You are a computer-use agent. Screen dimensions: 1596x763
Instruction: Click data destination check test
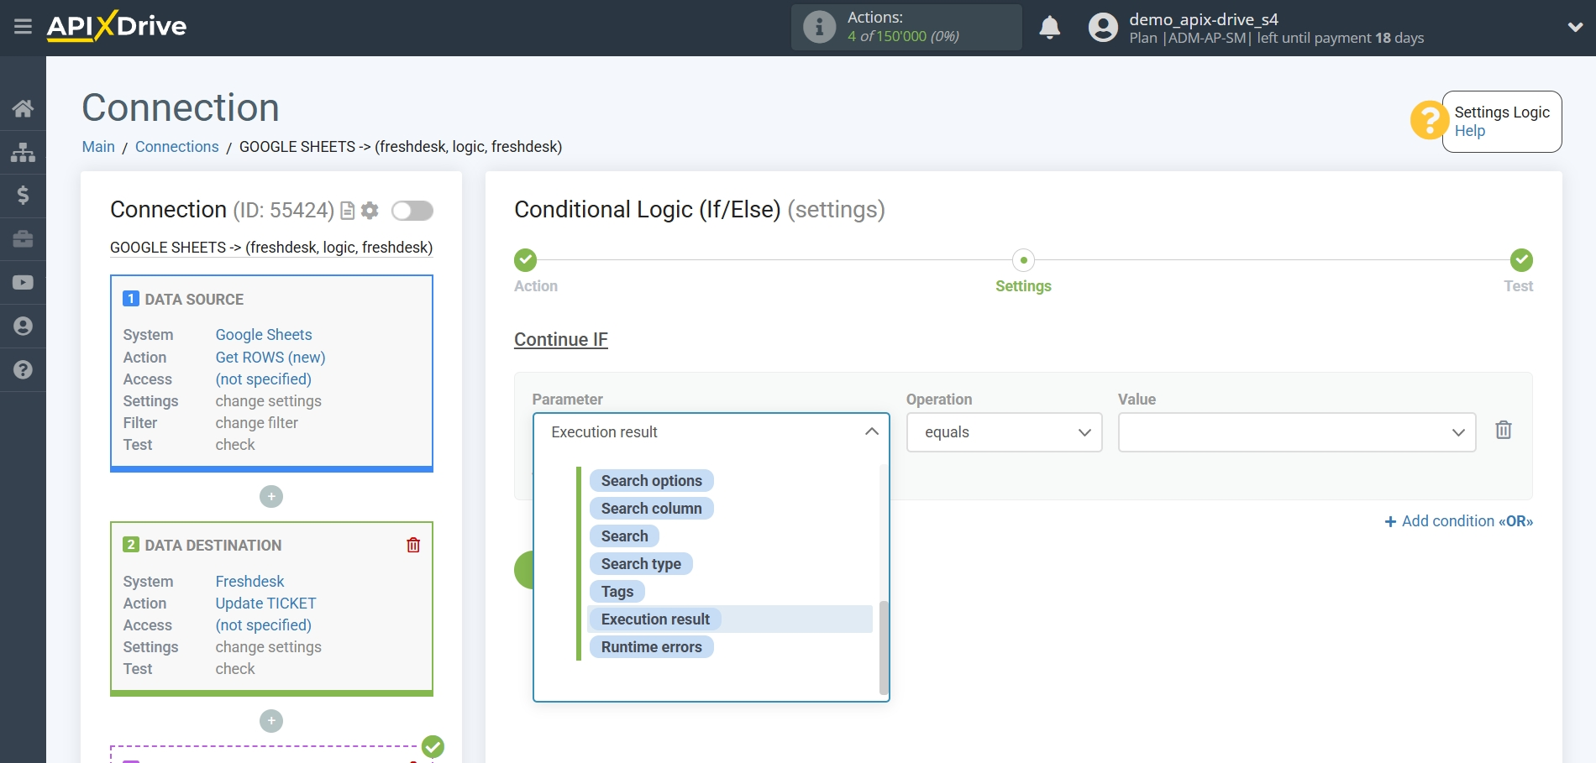click(235, 669)
